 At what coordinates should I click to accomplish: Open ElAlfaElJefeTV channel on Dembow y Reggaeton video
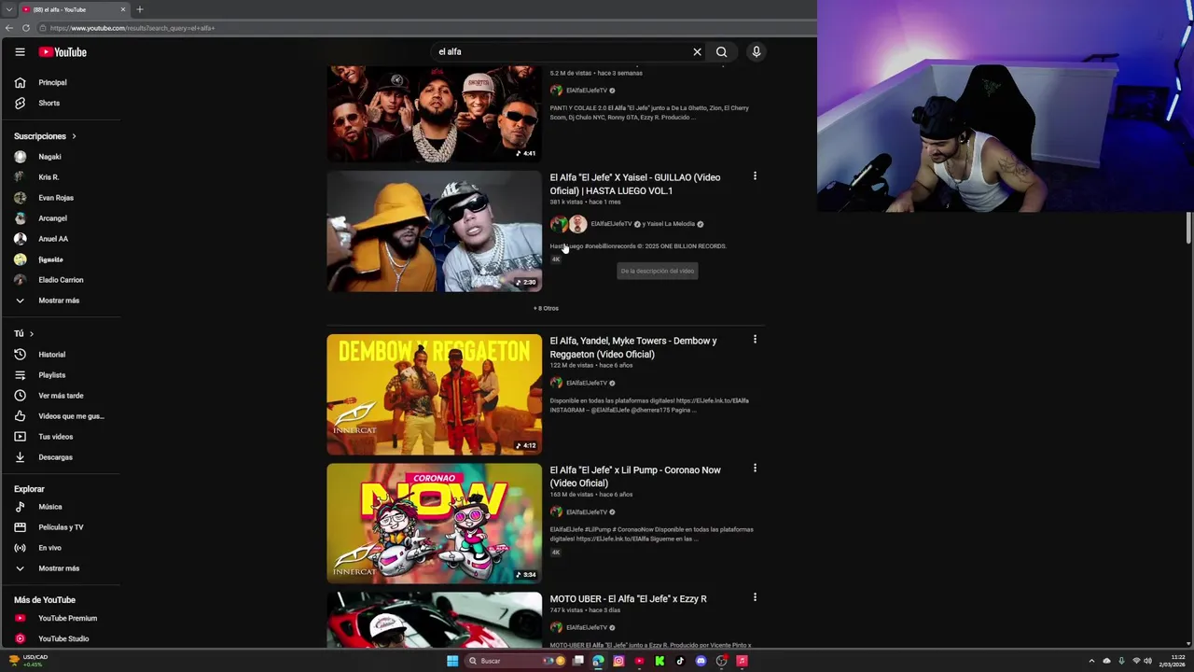tap(586, 383)
